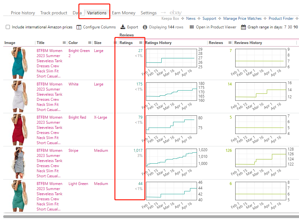The image size is (299, 221).
Task: Enable Include international Amazon prices checkbox
Action: tap(8, 27)
